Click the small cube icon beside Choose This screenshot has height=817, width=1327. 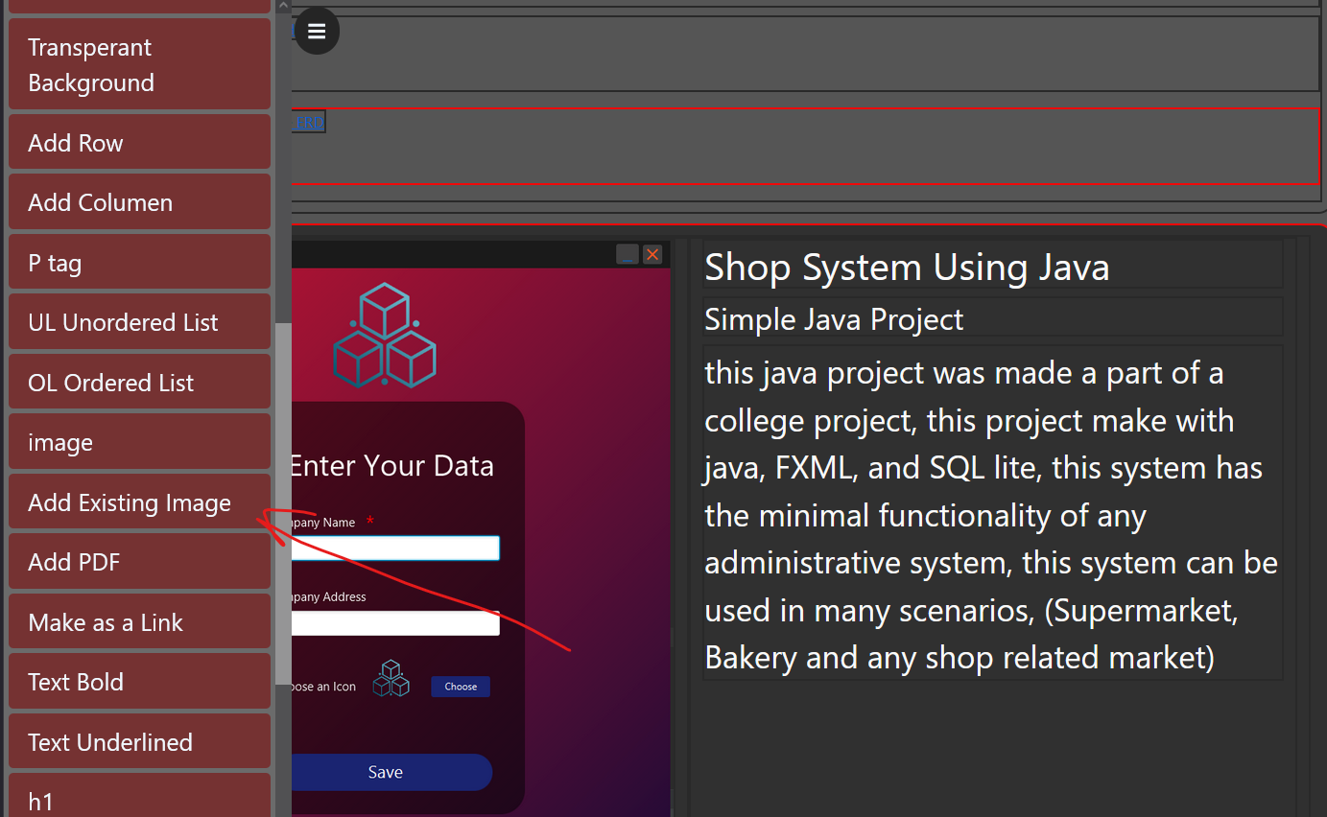point(391,679)
